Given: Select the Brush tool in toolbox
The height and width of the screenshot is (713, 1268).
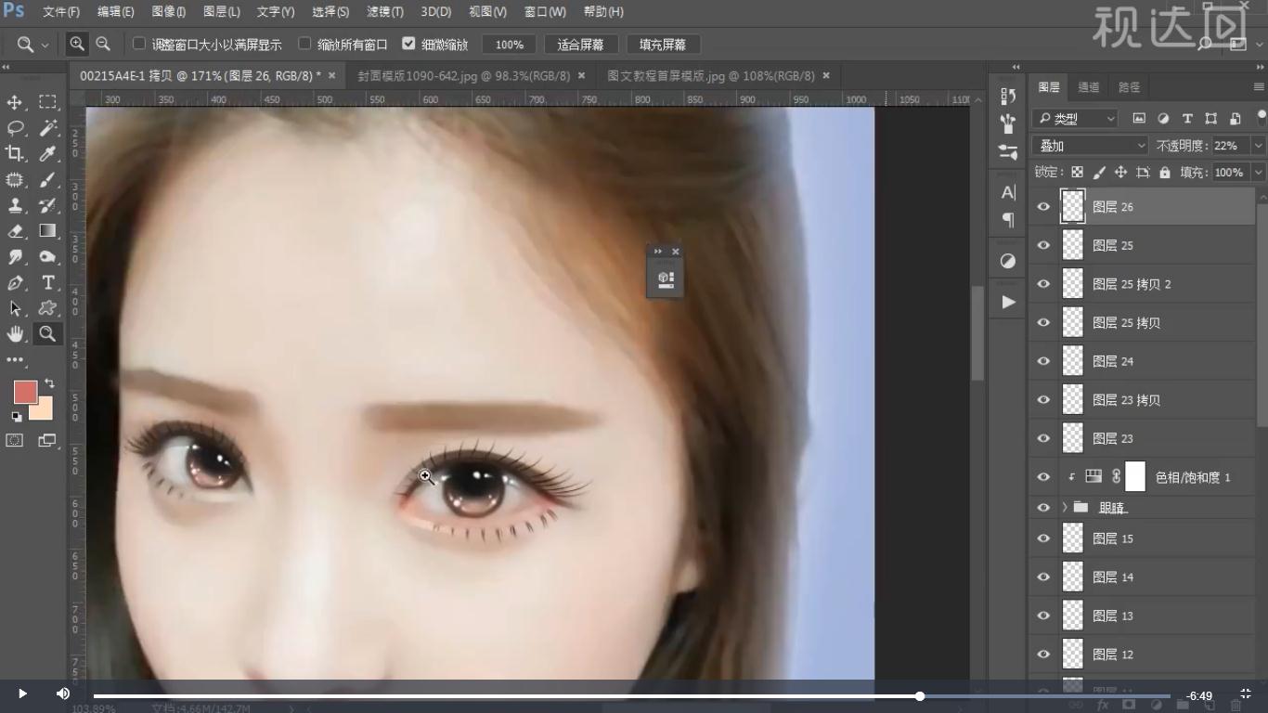Looking at the screenshot, I should tap(47, 179).
